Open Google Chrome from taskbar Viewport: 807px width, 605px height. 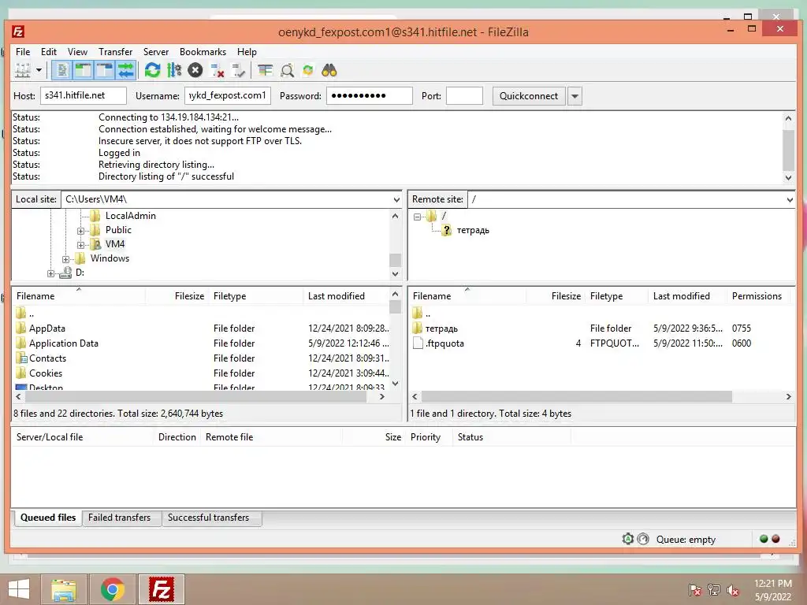[x=112, y=589]
